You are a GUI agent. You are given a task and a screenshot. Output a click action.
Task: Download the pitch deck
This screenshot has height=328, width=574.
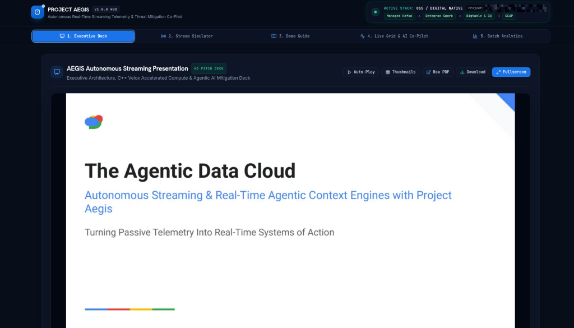coord(473,72)
